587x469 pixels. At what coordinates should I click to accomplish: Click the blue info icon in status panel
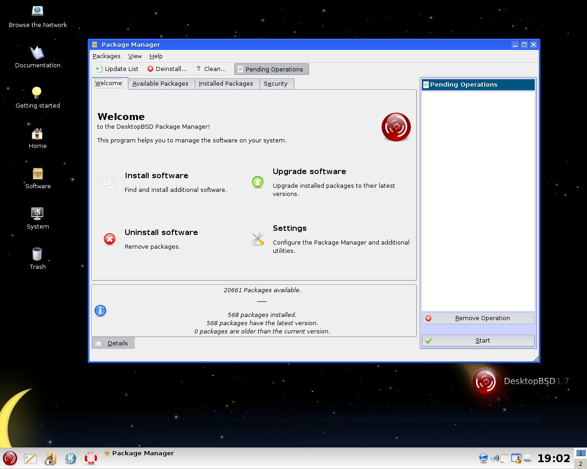coord(100,311)
